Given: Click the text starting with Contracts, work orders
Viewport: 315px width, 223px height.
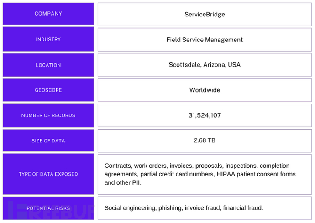Looking at the screenshot, I should pyautogui.click(x=137, y=166).
